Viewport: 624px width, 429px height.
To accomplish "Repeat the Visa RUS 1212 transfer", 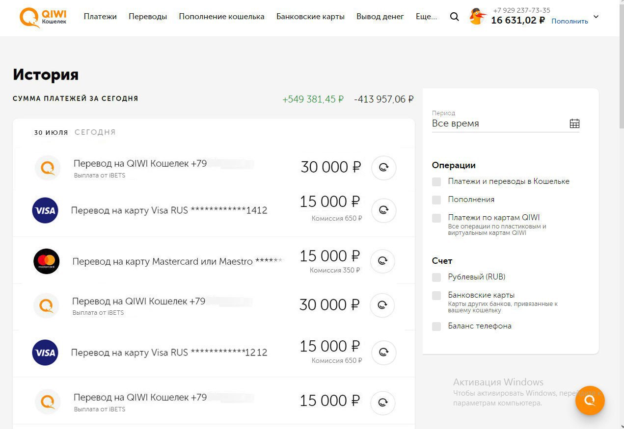I will tap(384, 352).
